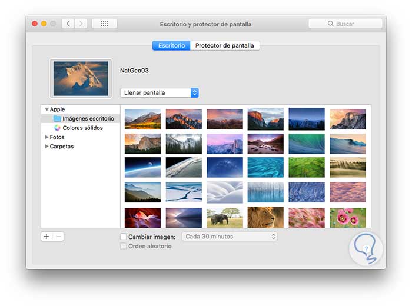412x306 pixels.
Task: Choose the lion wallpaper
Action: point(265,217)
